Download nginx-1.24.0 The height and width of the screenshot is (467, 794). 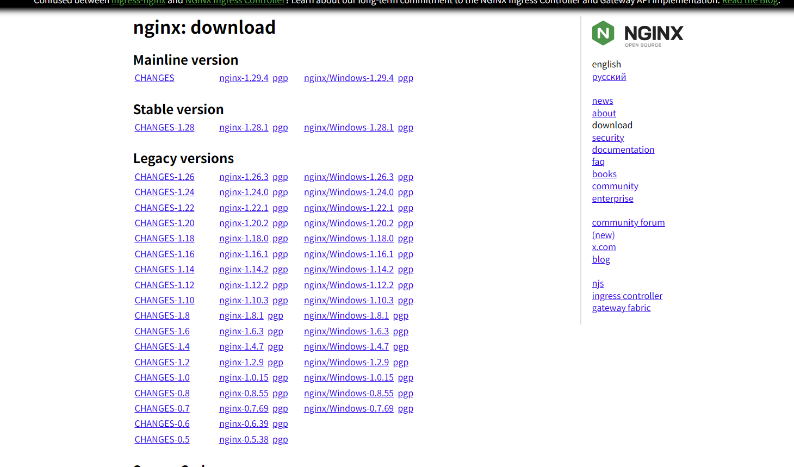point(244,192)
